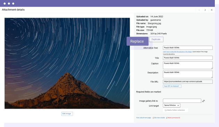
Task: Focus the Image gallery link to field
Action: [182, 101]
